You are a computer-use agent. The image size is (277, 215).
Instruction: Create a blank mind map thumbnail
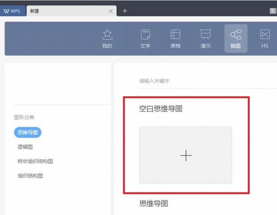click(x=185, y=155)
